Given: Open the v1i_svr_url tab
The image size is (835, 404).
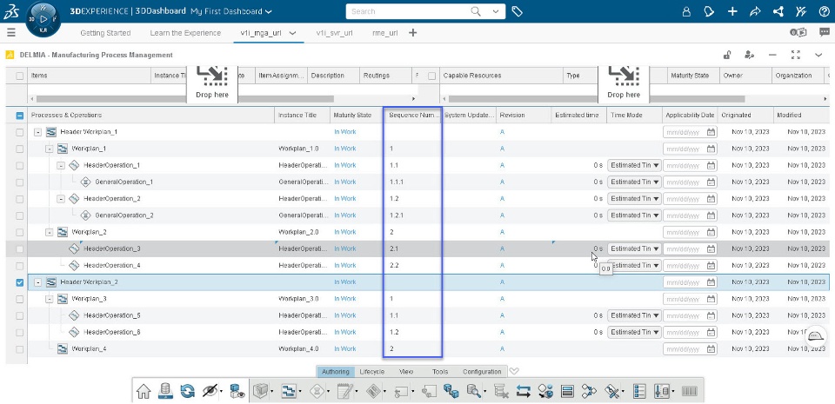Looking at the screenshot, I should (x=334, y=33).
